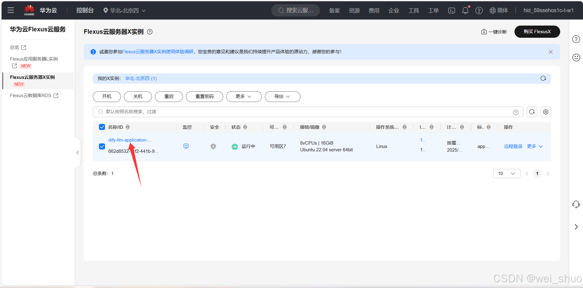Open 工具 top menu
Image resolution: width=583 pixels, height=288 pixels.
point(413,11)
